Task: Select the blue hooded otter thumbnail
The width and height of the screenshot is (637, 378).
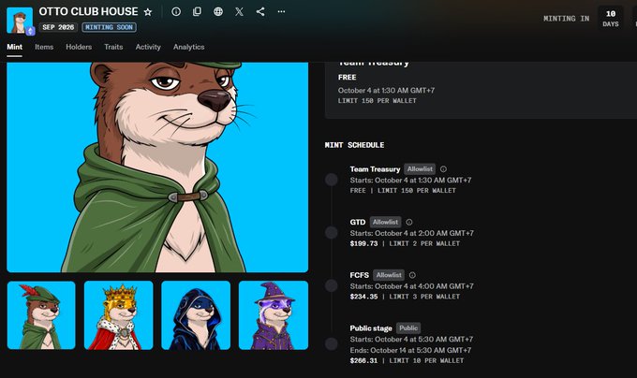Action: click(196, 315)
